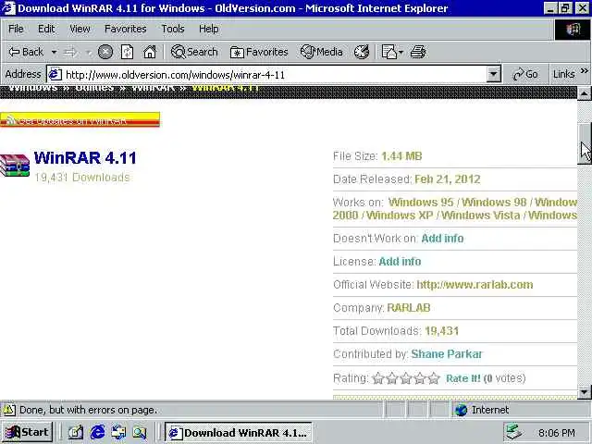The height and width of the screenshot is (444, 592).
Task: Open the Edit menu
Action: (46, 29)
